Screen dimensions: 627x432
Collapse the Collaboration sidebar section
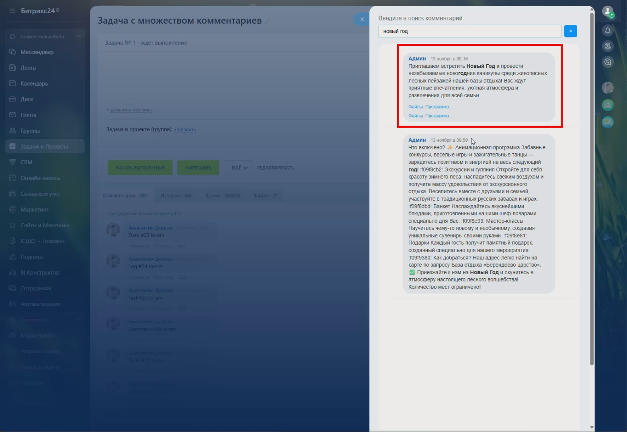pyautogui.click(x=79, y=37)
